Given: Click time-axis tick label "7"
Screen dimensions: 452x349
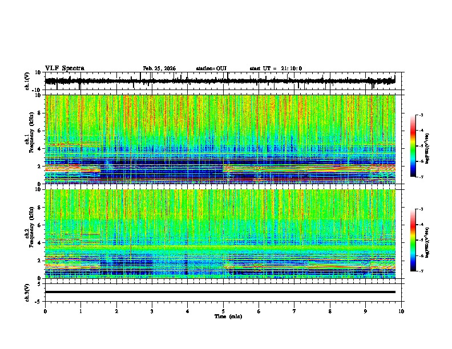Looking at the screenshot, I should coord(294,311).
